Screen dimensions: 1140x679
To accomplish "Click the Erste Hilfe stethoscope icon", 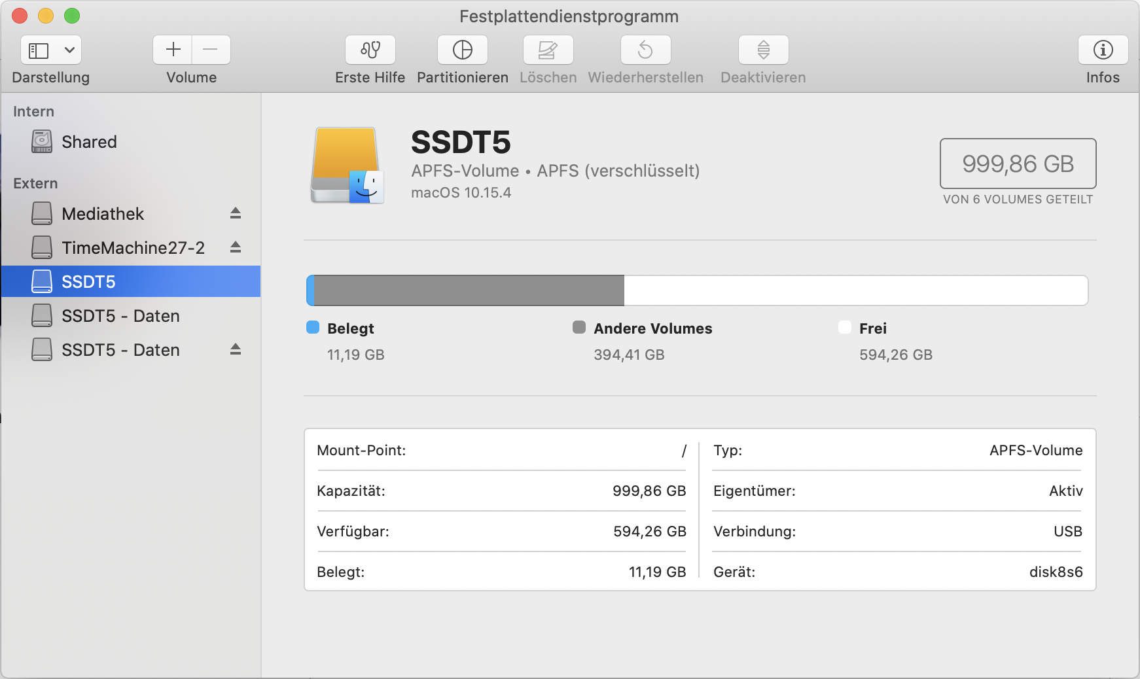I will pyautogui.click(x=370, y=50).
